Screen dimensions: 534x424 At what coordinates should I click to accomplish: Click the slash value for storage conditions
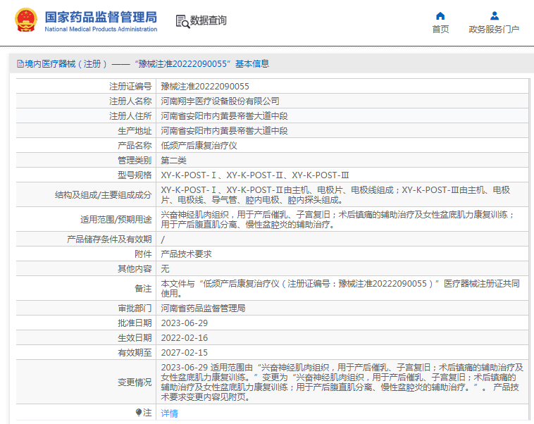coord(163,239)
